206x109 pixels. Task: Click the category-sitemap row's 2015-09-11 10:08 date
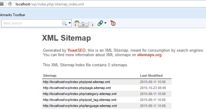[x=153, y=94]
